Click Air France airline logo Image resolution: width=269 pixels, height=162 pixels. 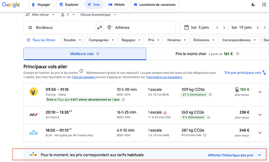34,115
